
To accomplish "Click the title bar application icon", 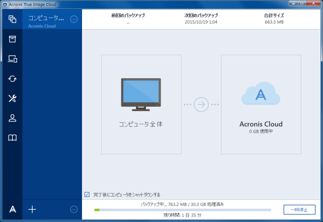I will (5, 5).
